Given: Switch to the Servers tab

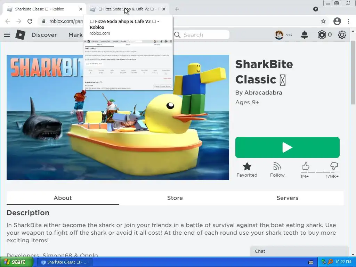Looking at the screenshot, I should point(287,198).
